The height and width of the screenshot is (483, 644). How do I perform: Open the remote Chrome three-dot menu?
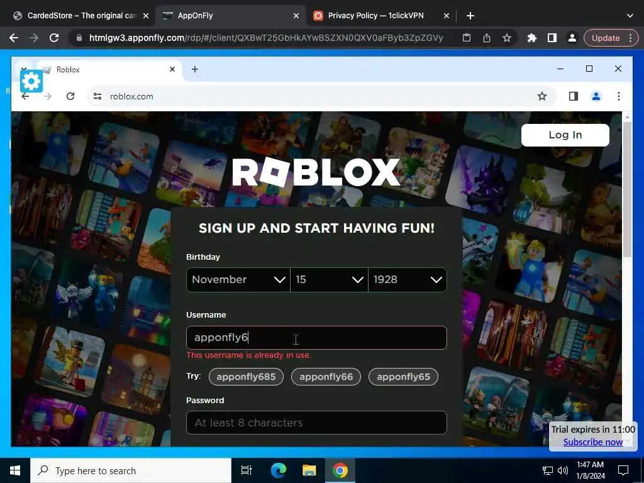619,96
